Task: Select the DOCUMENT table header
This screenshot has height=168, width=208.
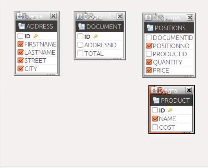Action: (x=100, y=27)
